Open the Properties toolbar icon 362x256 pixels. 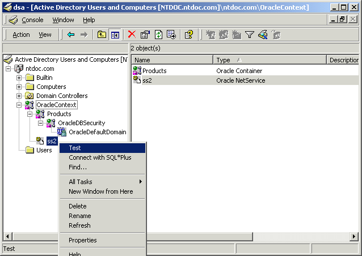point(145,35)
